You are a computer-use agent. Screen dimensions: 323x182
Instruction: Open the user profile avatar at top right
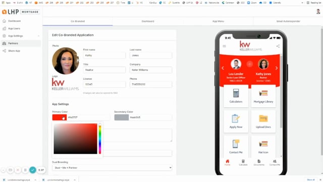318,12
